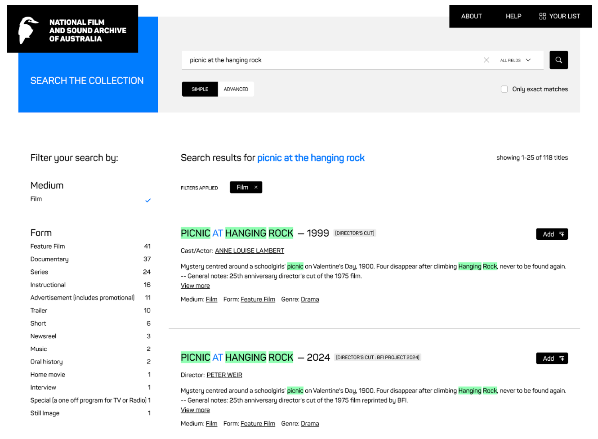Open the PETER WEIR director link

coord(224,375)
